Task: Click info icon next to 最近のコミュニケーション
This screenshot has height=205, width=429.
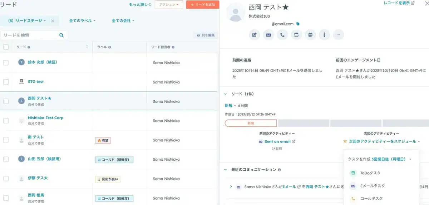Action: click(279, 170)
